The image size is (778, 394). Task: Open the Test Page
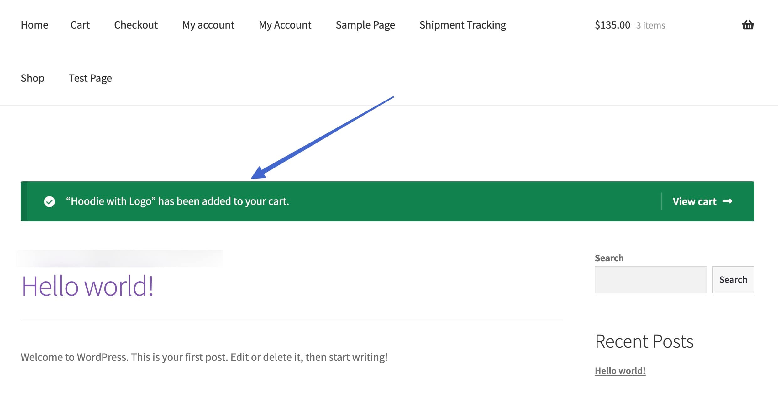coord(90,78)
